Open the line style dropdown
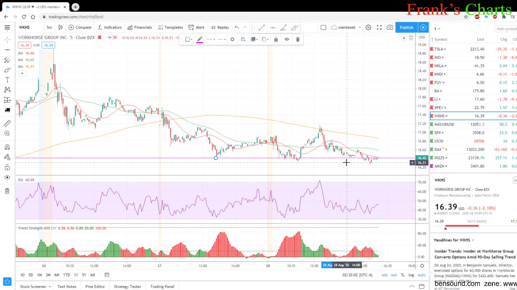Viewport: 517px width, 290px height. pyautogui.click(x=222, y=39)
